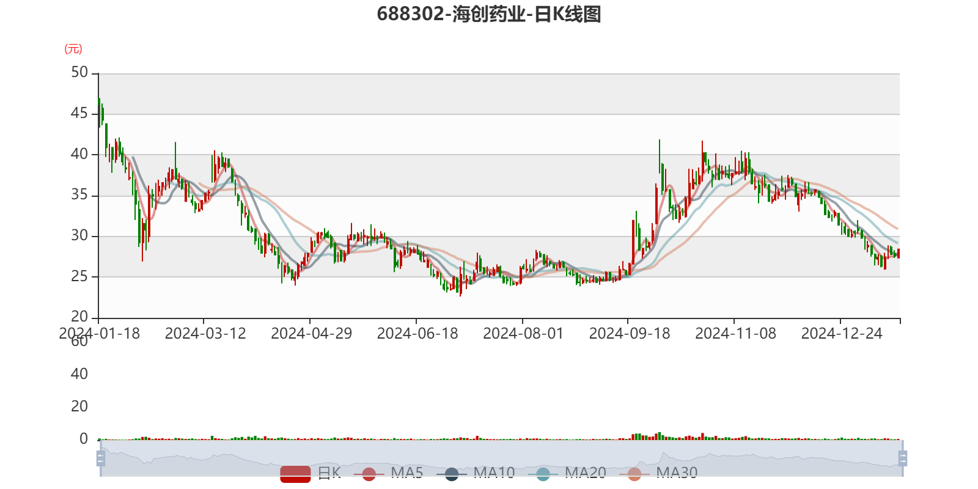This screenshot has width=978, height=489.
Task: Click the 45 price axis label
Action: tap(79, 113)
